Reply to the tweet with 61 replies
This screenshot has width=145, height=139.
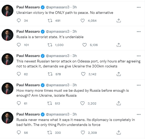tap(19, 103)
